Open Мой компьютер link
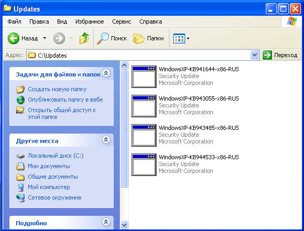 coord(49,187)
